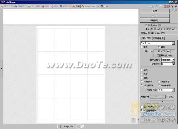Toggle the checker icon beside page navigation
The image size is (178, 129).
coord(83,127)
